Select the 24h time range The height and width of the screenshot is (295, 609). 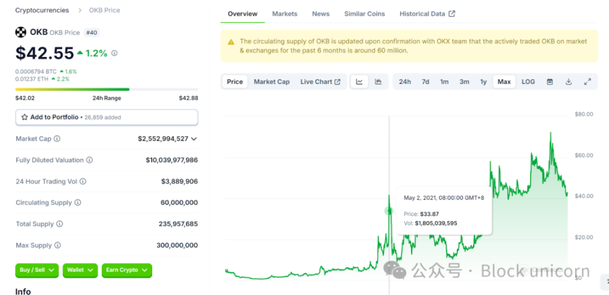[405, 82]
